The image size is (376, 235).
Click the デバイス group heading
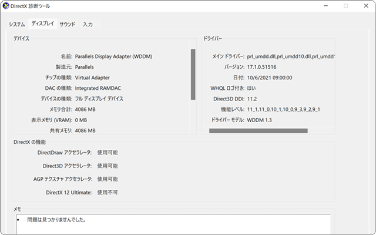tap(21, 38)
